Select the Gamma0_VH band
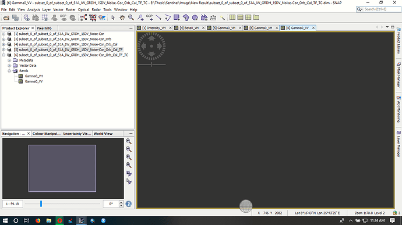The image size is (402, 225). coord(34,76)
